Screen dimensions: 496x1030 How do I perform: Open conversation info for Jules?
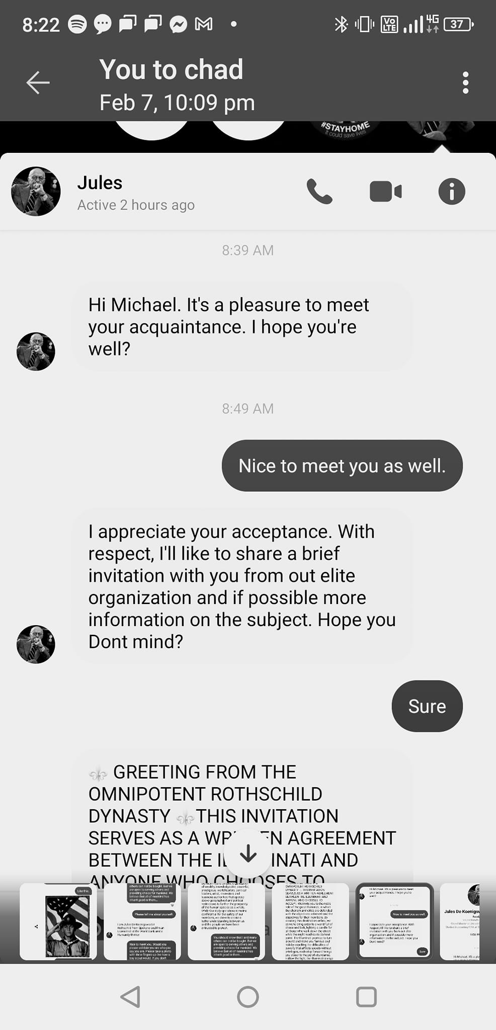pos(451,192)
